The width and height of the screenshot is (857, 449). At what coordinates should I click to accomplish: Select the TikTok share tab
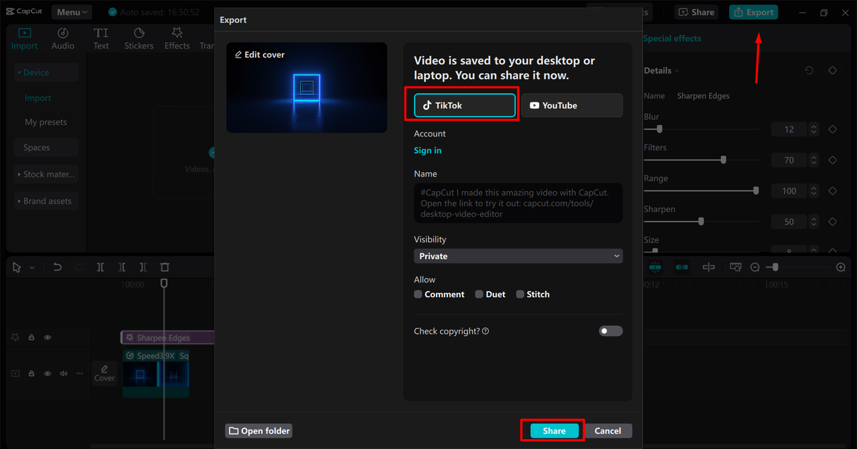click(465, 105)
